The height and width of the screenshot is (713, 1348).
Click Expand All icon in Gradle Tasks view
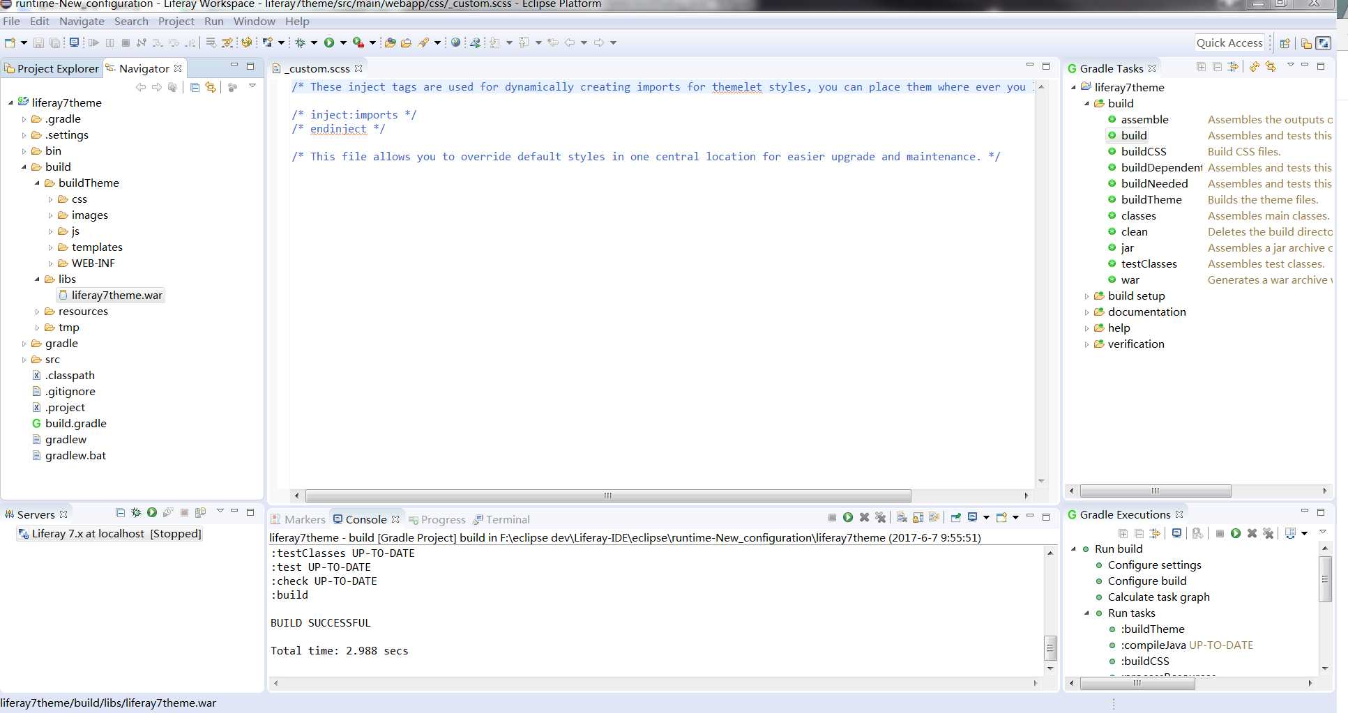1201,67
